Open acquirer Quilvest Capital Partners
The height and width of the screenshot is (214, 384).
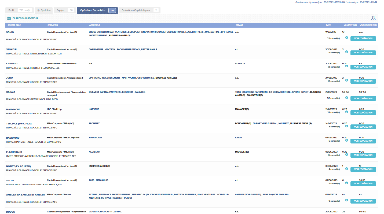point(104,92)
